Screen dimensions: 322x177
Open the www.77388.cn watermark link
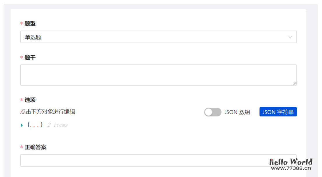coord(291,168)
